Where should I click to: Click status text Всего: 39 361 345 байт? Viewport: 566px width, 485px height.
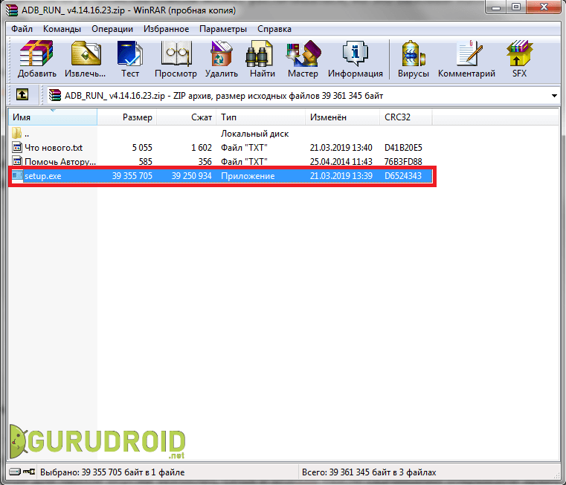coord(369,472)
